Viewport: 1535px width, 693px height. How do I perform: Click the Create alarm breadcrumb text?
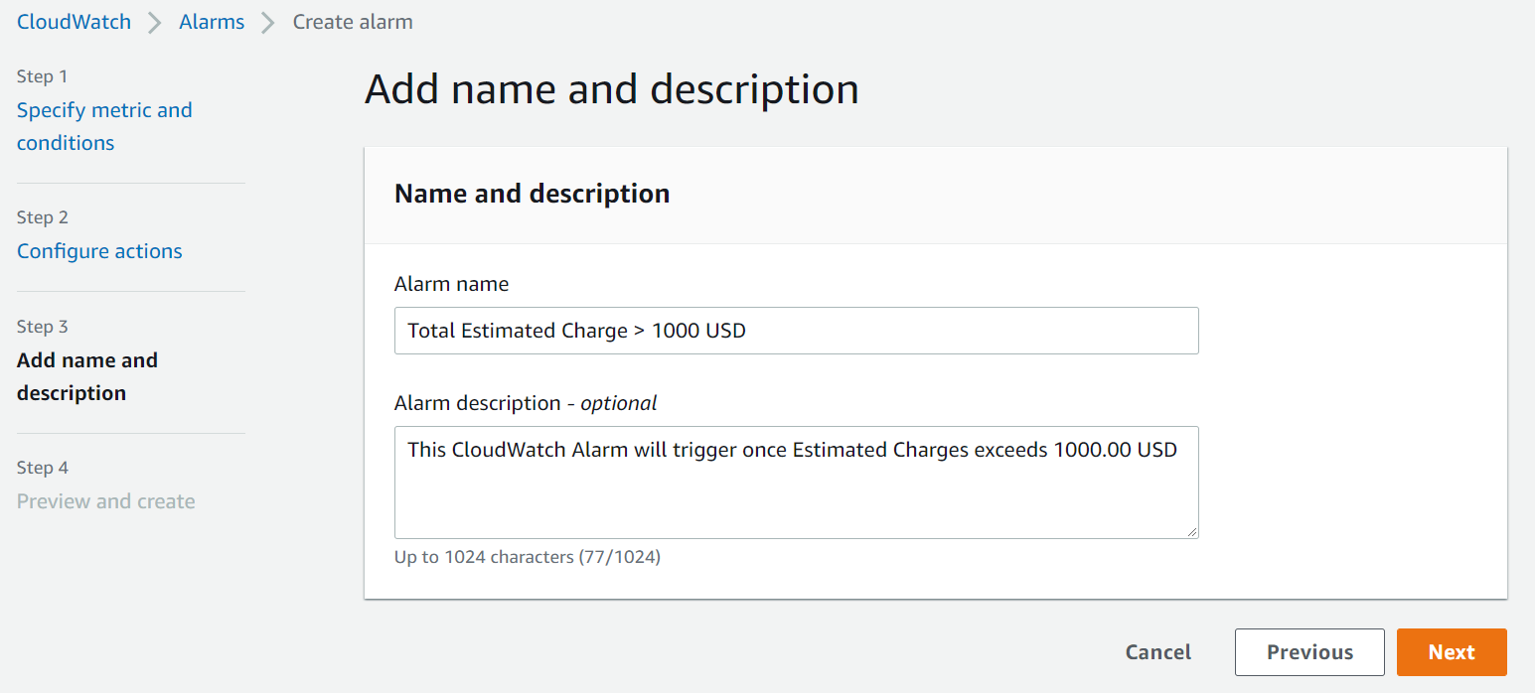(353, 21)
